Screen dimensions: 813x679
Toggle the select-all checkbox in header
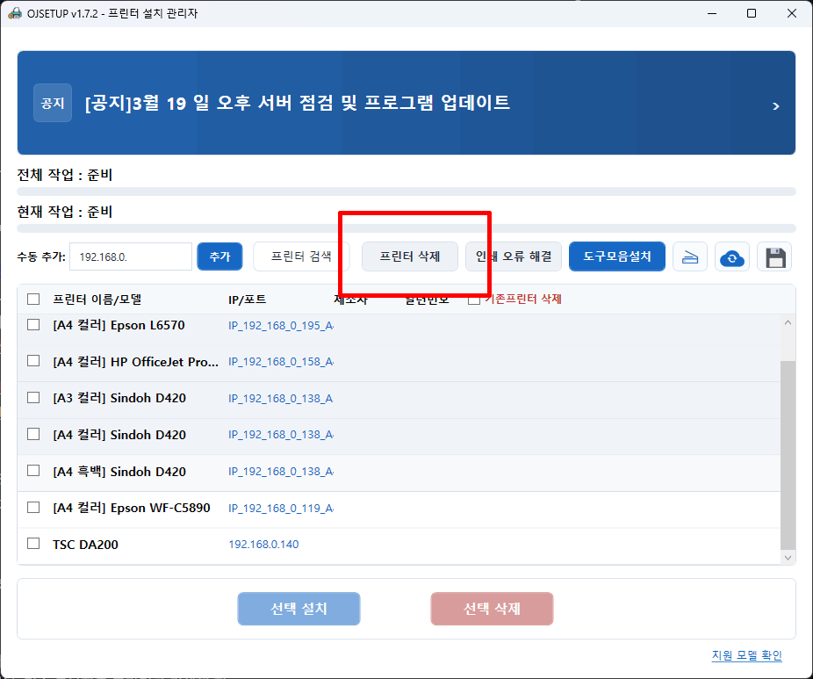click(33, 299)
